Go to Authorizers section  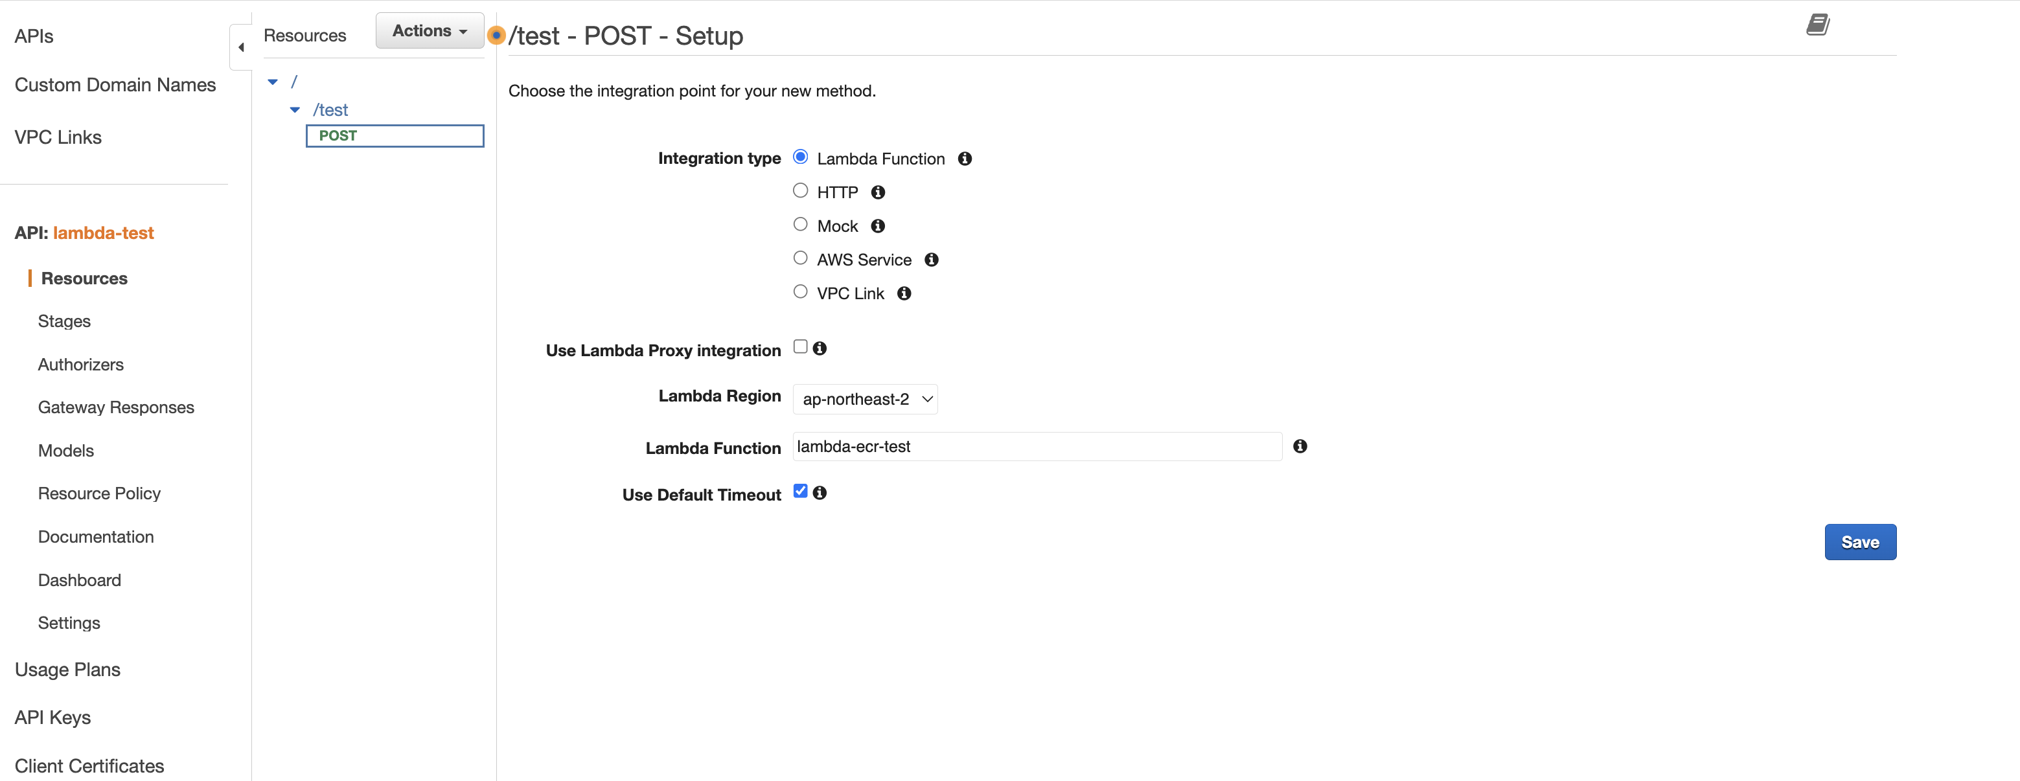pos(81,365)
